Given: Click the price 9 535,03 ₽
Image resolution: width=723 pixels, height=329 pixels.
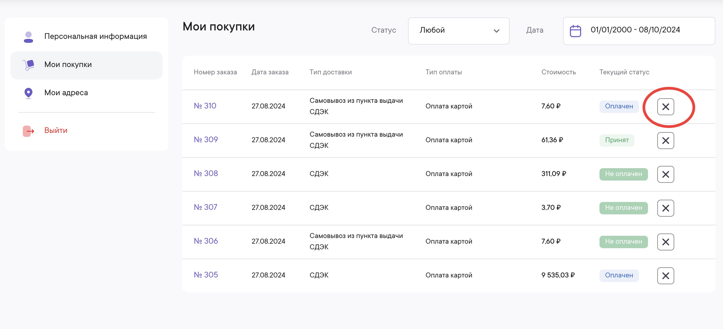Looking at the screenshot, I should [558, 275].
